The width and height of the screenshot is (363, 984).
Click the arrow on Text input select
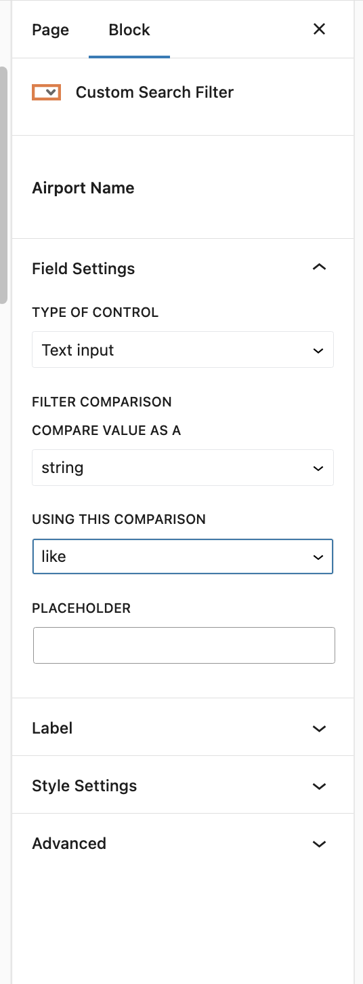pos(318,351)
